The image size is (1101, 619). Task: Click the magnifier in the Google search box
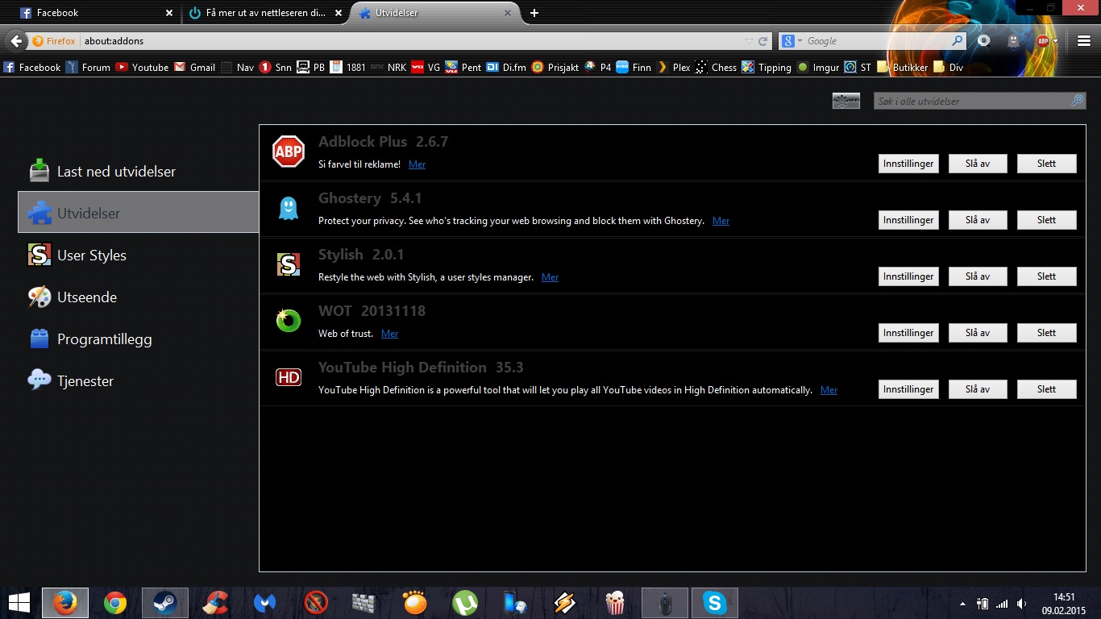click(957, 41)
